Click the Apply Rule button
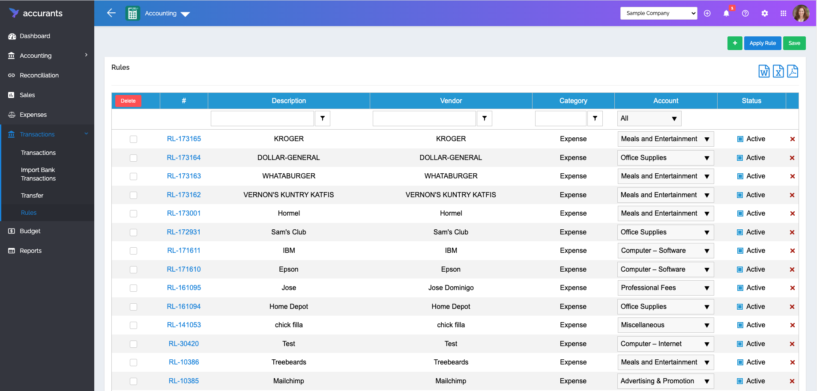The height and width of the screenshot is (391, 817). (762, 43)
